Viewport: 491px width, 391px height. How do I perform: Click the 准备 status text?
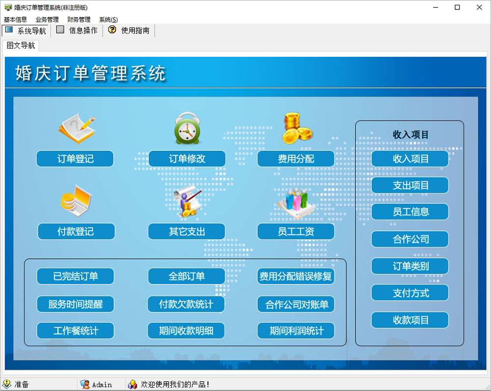click(21, 385)
